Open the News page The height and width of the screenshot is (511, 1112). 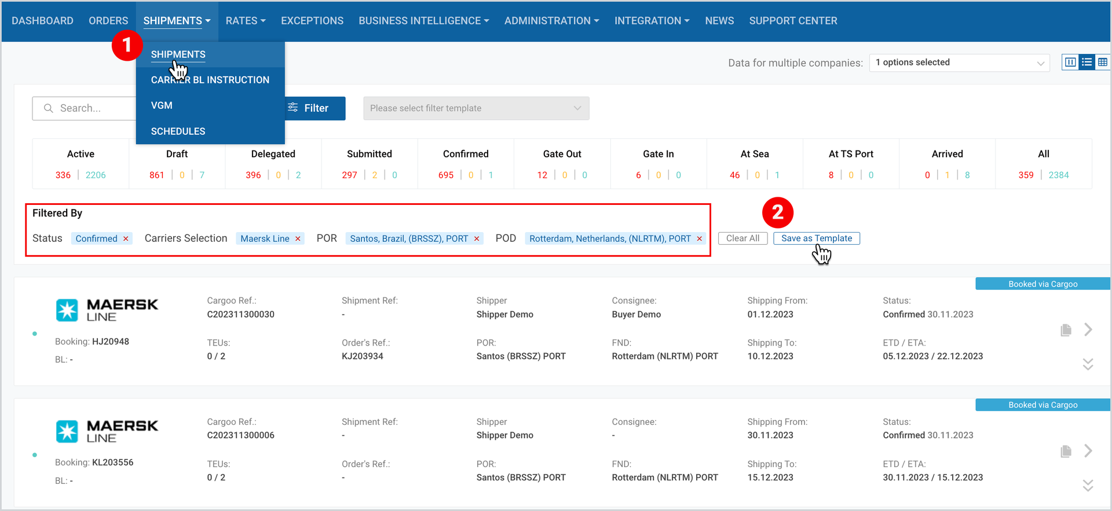click(x=719, y=21)
